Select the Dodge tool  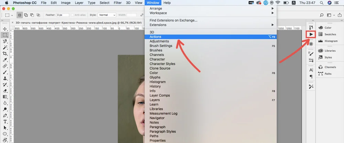pos(4,109)
